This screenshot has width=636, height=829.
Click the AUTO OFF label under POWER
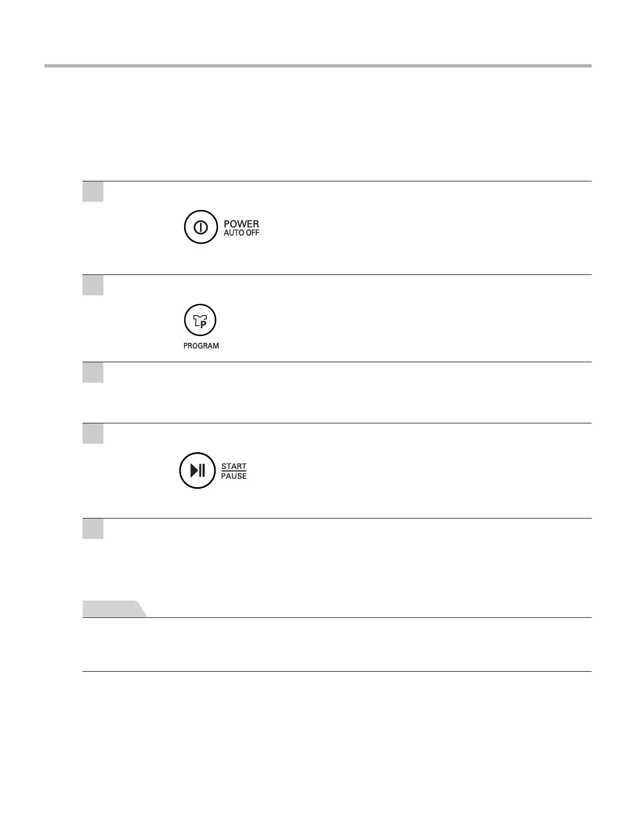click(x=241, y=233)
